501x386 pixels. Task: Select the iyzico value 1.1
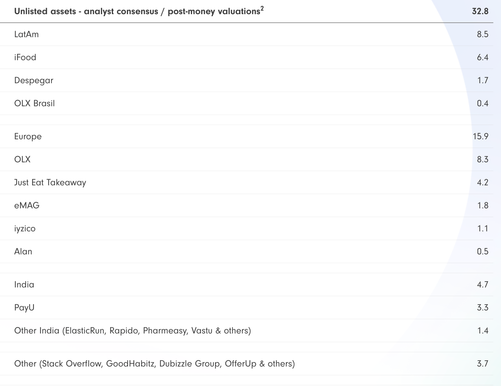483,228
